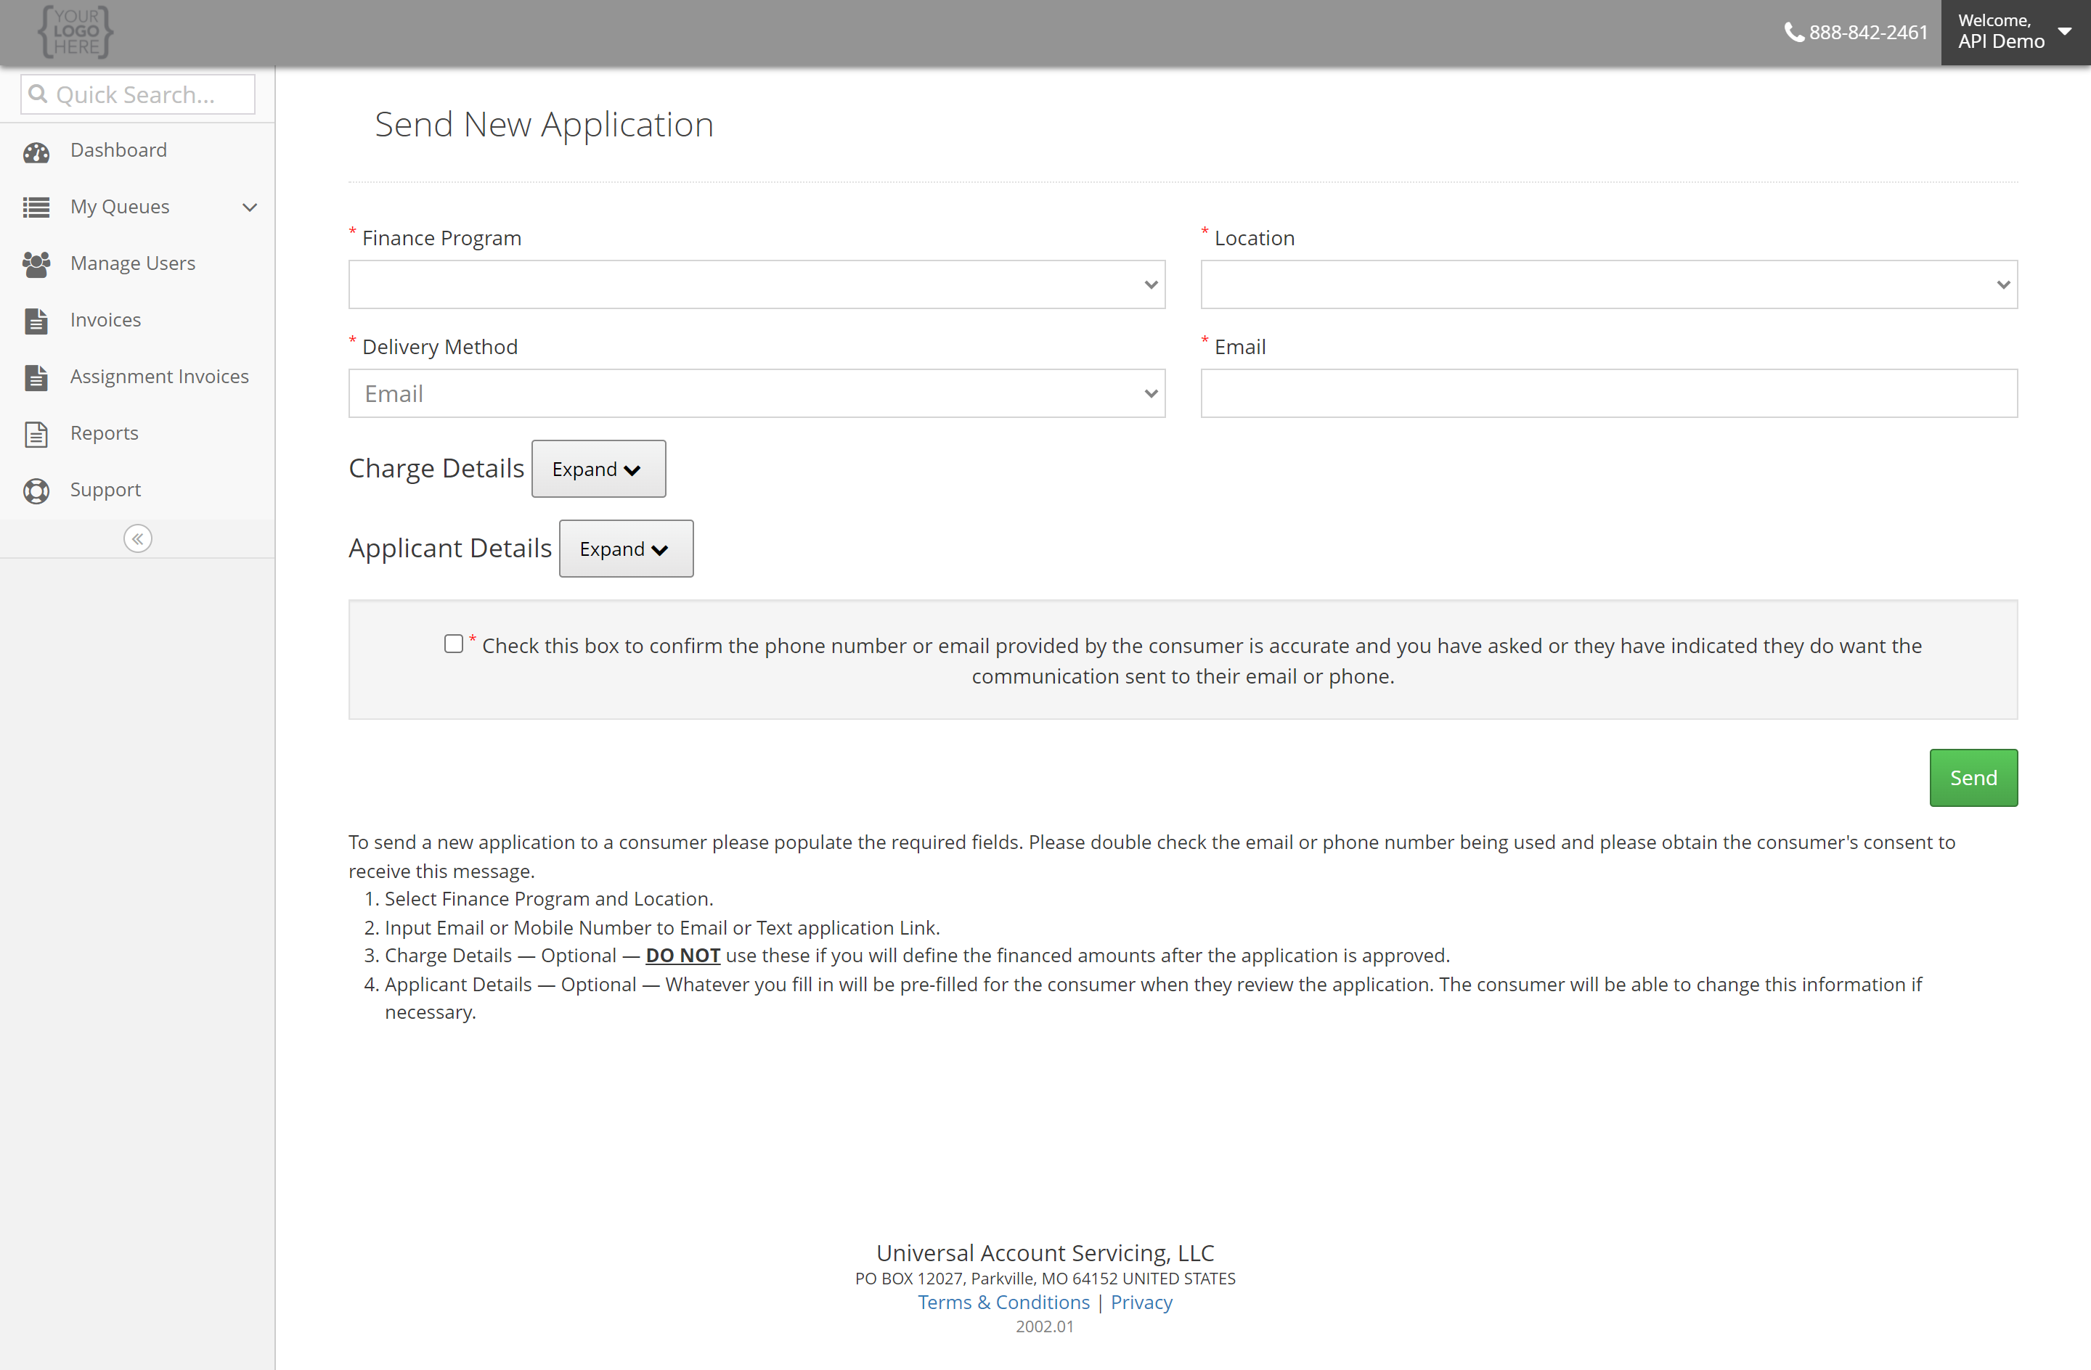This screenshot has height=1370, width=2091.
Task: Click the Finance Program field label
Action: click(442, 238)
